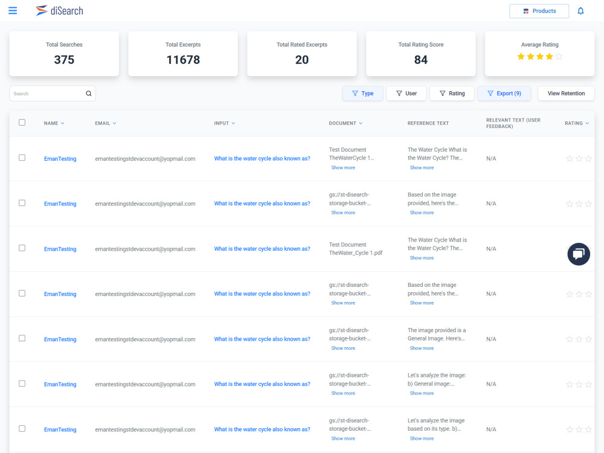
Task: Open first row's water cycle query
Action: coord(262,158)
